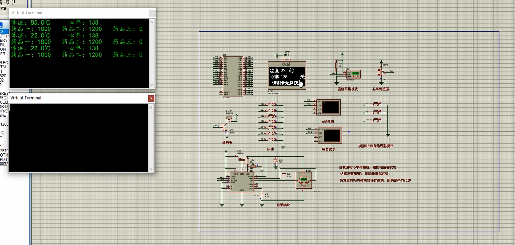This screenshot has height=245, width=515.
Task: Select the HX711 U6 weighing chip
Action: [x=242, y=183]
